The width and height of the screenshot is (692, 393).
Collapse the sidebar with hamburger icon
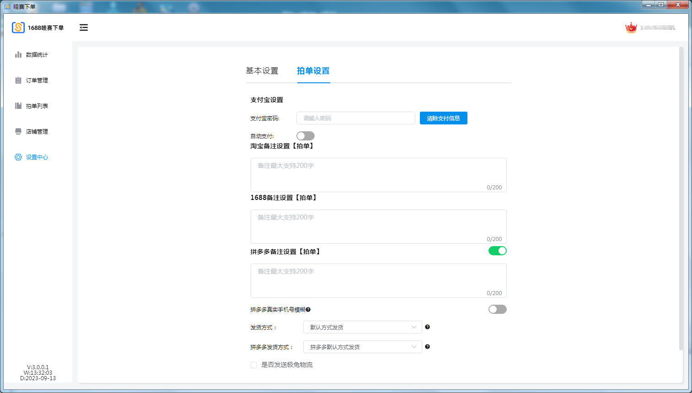click(84, 28)
